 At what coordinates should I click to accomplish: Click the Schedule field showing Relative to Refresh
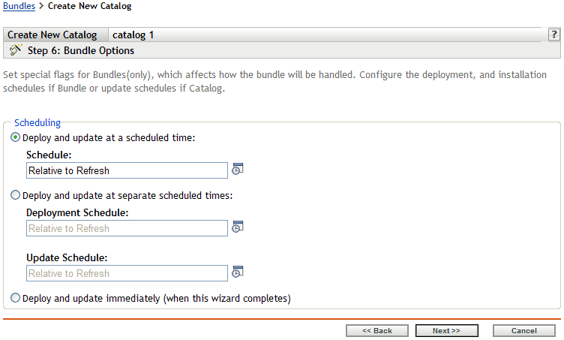point(127,170)
